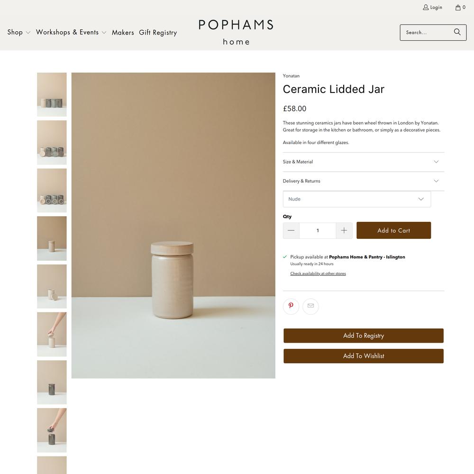This screenshot has height=474, width=474.
Task: Go to the Makers page
Action: (123, 32)
